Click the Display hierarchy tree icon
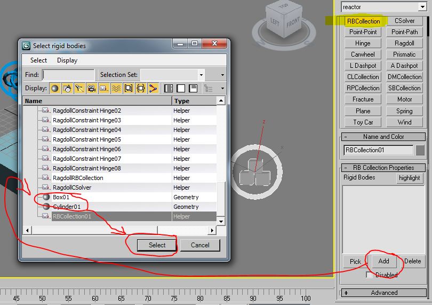 (x=209, y=88)
